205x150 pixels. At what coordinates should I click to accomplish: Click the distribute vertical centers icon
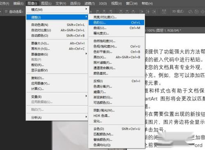pyautogui.click(x=127, y=12)
